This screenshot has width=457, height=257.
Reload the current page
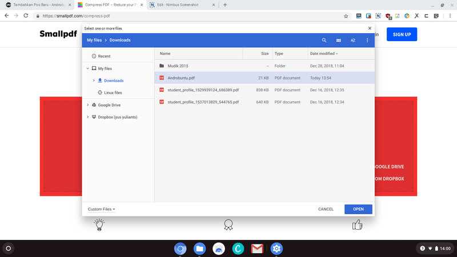26,16
